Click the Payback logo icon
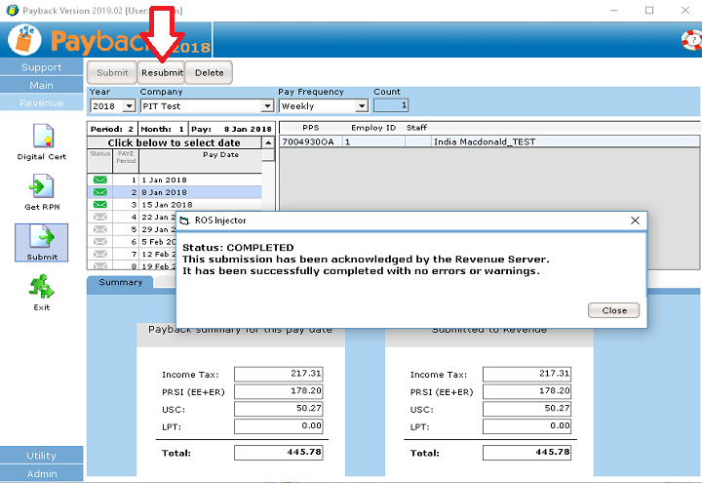Viewport: 702px width, 483px height. point(24,40)
